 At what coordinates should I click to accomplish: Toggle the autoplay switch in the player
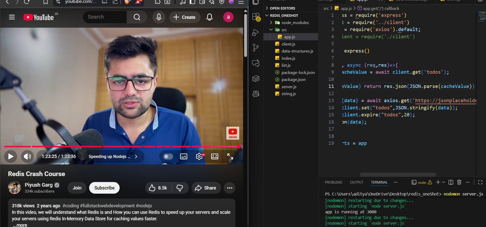point(168,156)
